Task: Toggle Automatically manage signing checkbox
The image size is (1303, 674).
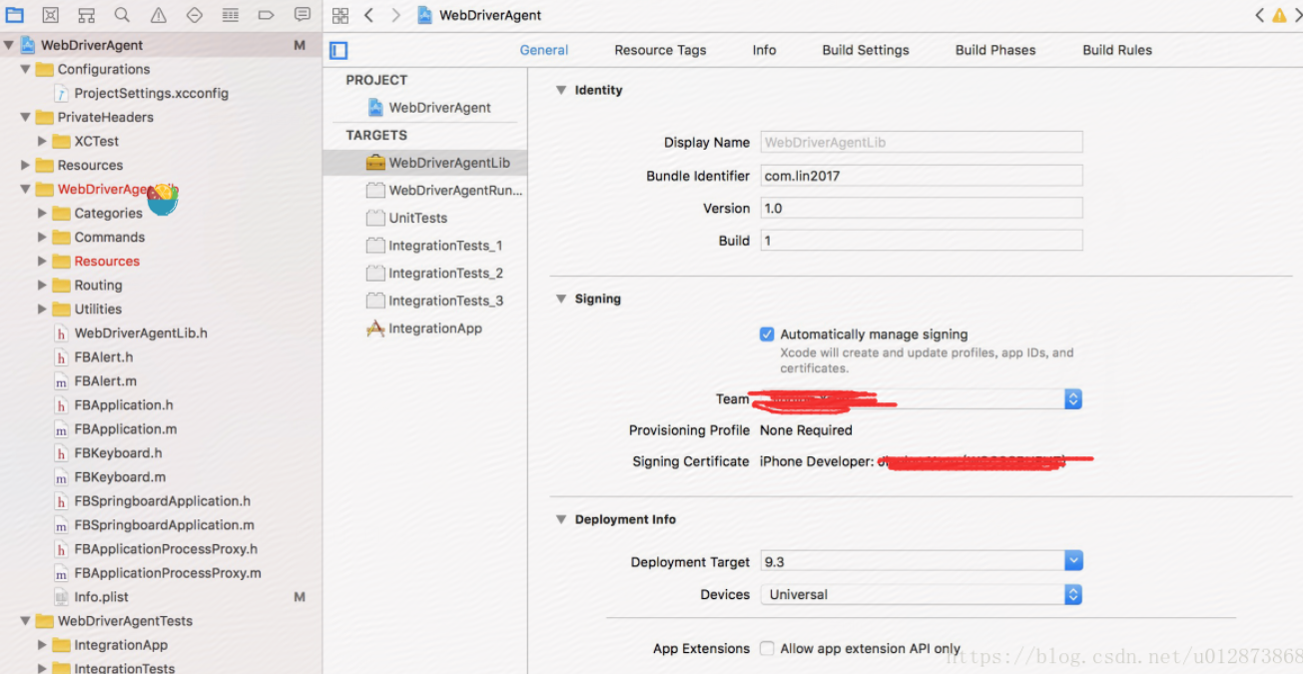Action: 767,335
